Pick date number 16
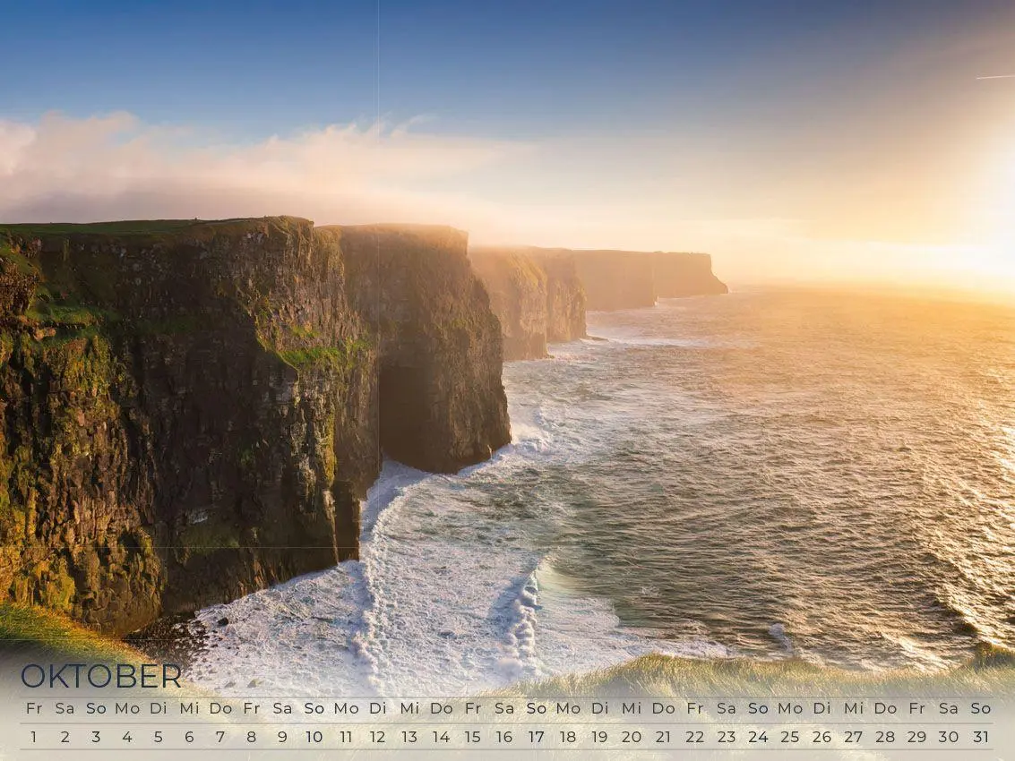The width and height of the screenshot is (1015, 761). pyautogui.click(x=504, y=737)
